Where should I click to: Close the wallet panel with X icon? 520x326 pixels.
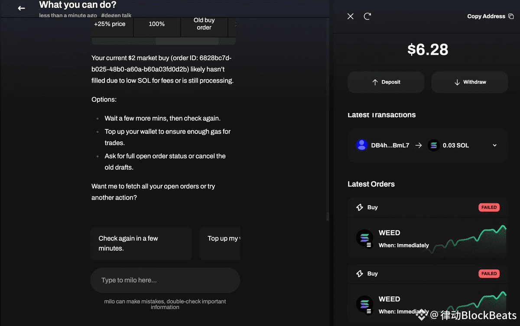click(351, 16)
